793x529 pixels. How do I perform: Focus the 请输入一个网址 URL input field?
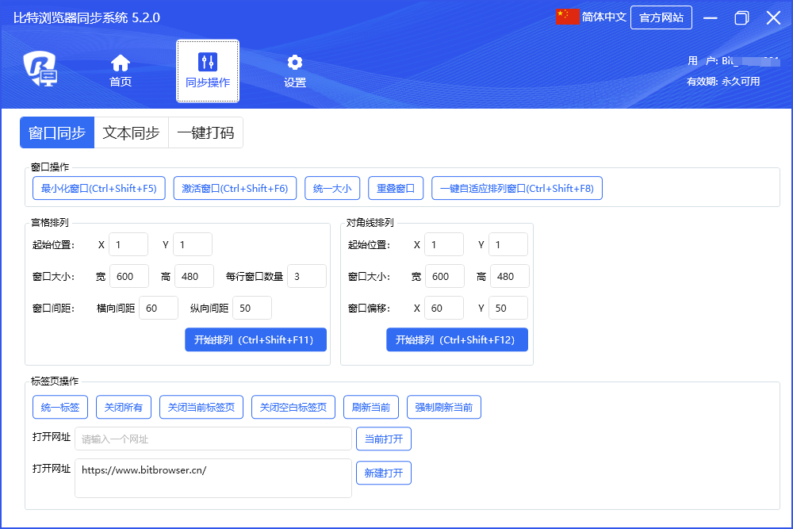tap(213, 439)
